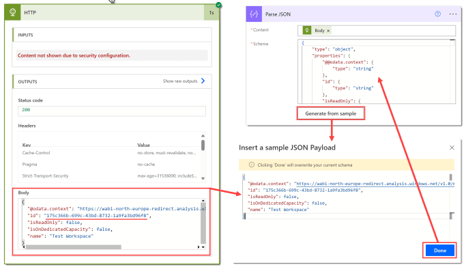Click the odata.context URL in sample payload
The width and height of the screenshot is (464, 267).
375,184
